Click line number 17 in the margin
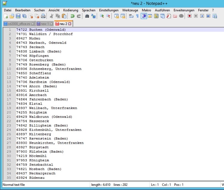Screen dimensions: 224x190 click(x=10, y=99)
